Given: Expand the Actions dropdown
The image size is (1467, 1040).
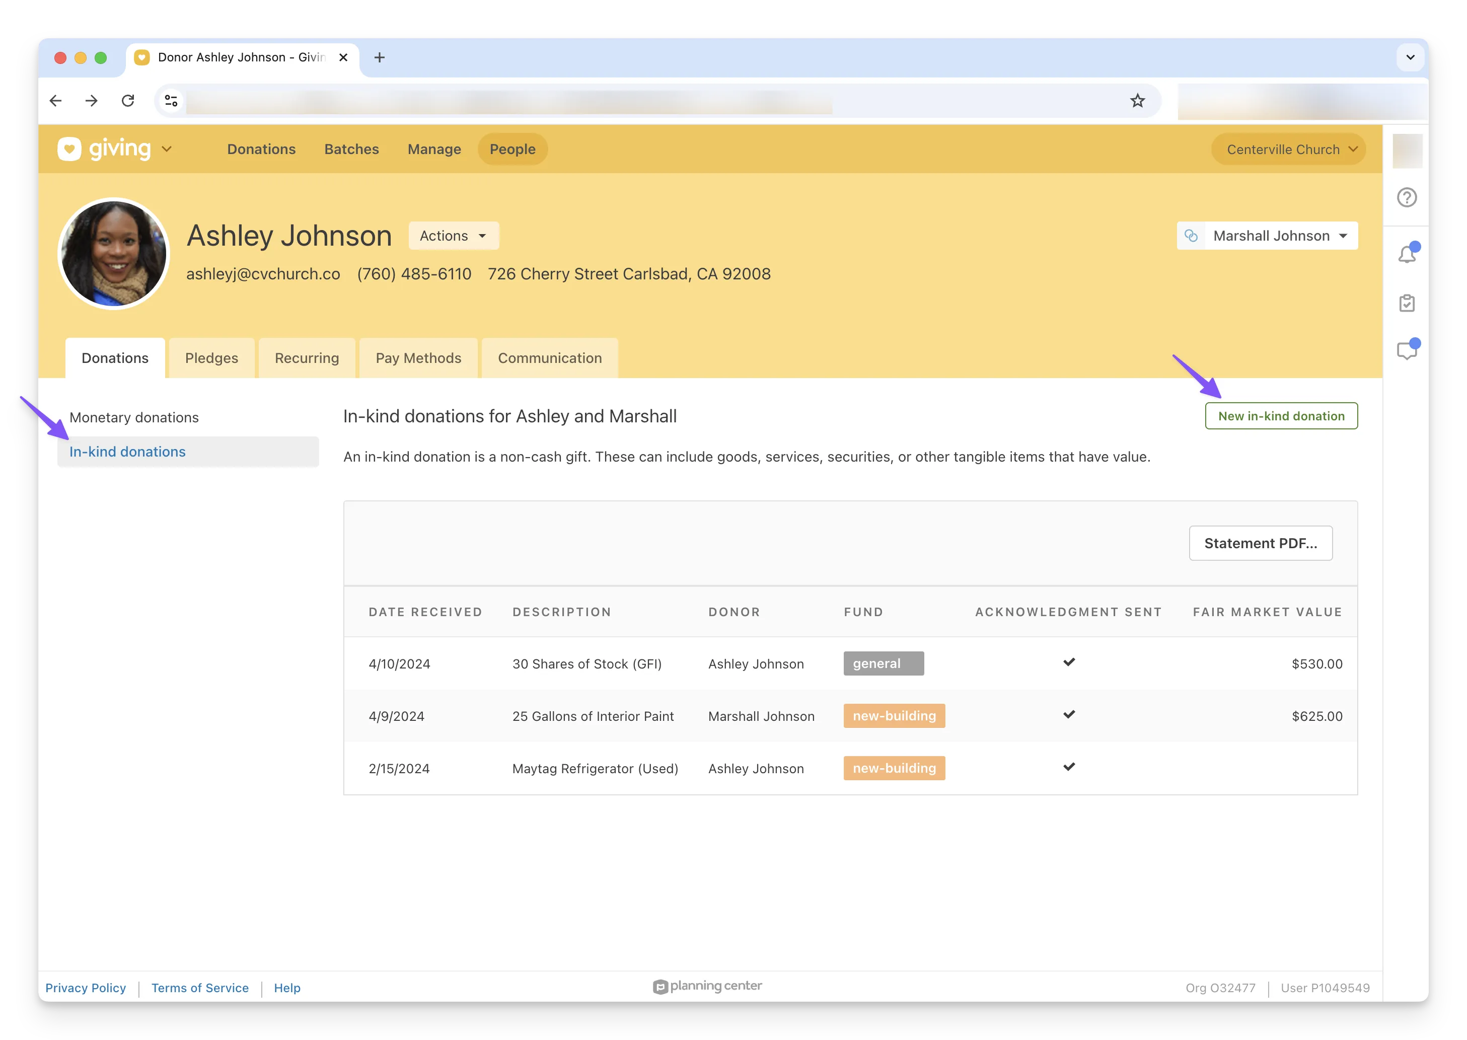Looking at the screenshot, I should click(454, 236).
